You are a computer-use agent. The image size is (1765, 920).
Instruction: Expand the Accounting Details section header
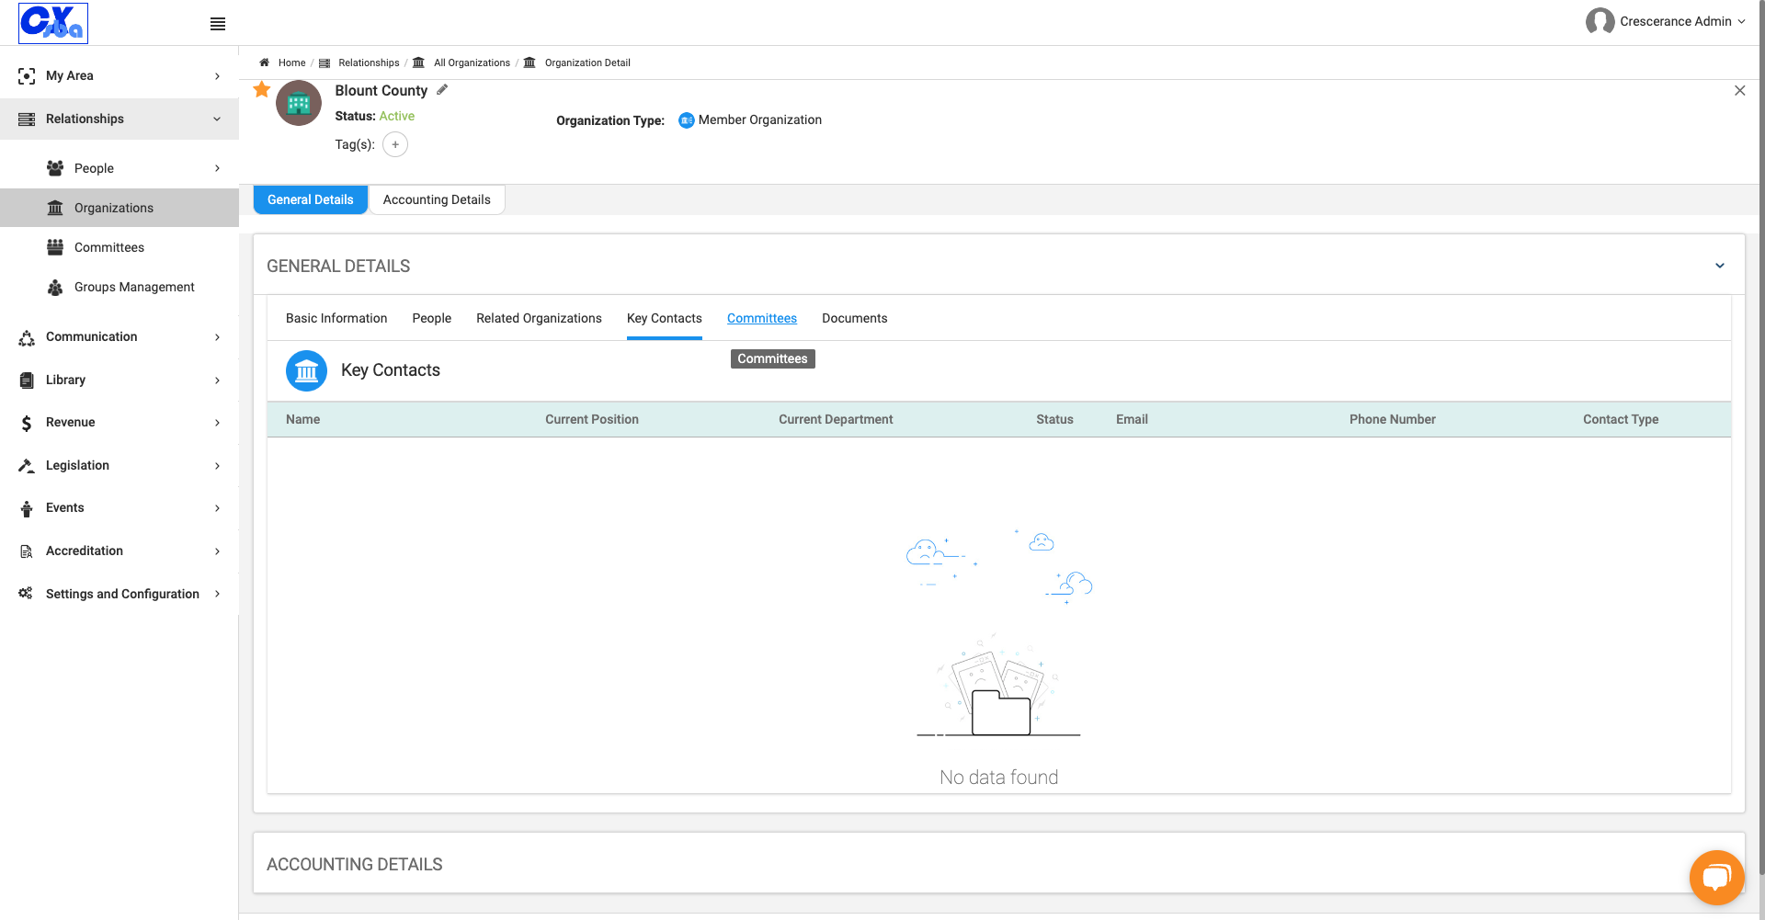tap(999, 864)
